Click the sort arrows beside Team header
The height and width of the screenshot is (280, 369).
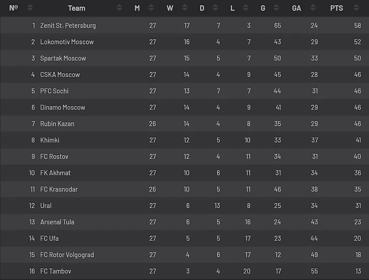119,8
